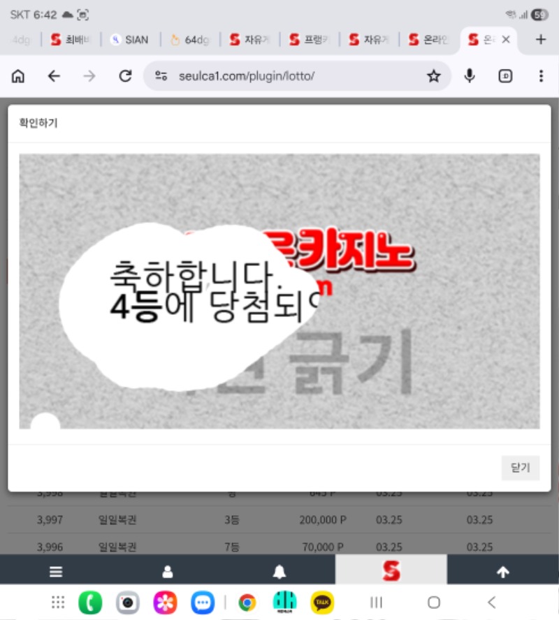Open the tab switcher button
This screenshot has height=620, width=559.
(505, 76)
